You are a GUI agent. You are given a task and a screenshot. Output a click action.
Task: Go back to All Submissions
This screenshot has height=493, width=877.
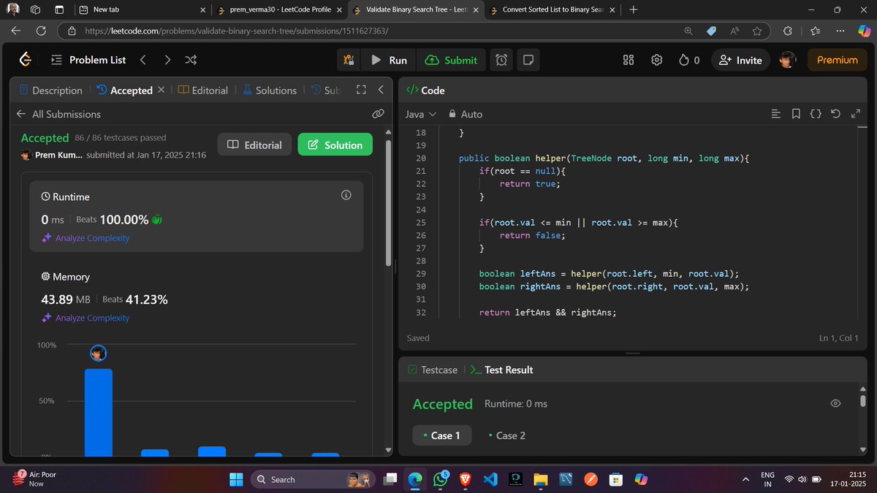pos(58,114)
